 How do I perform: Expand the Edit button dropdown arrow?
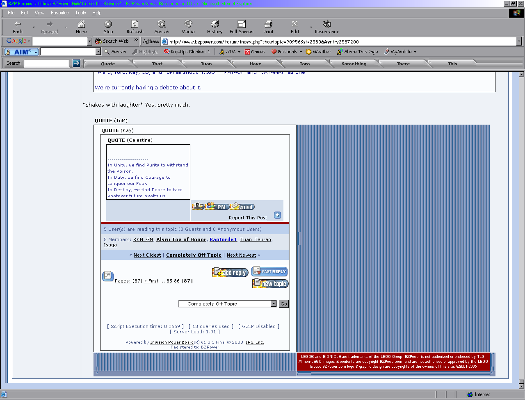[x=311, y=27]
